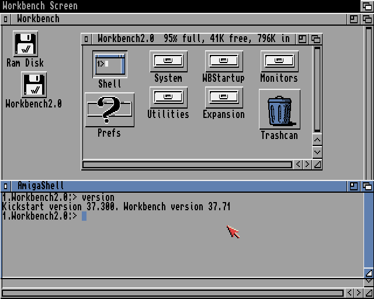Click left arrow in Workbench2.0 window
The width and height of the screenshot is (374, 299).
click(x=298, y=164)
